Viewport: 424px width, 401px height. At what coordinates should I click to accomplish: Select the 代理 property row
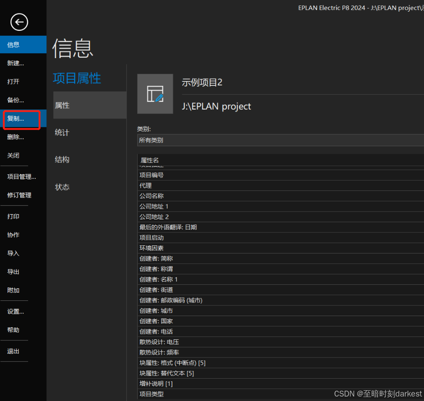281,186
